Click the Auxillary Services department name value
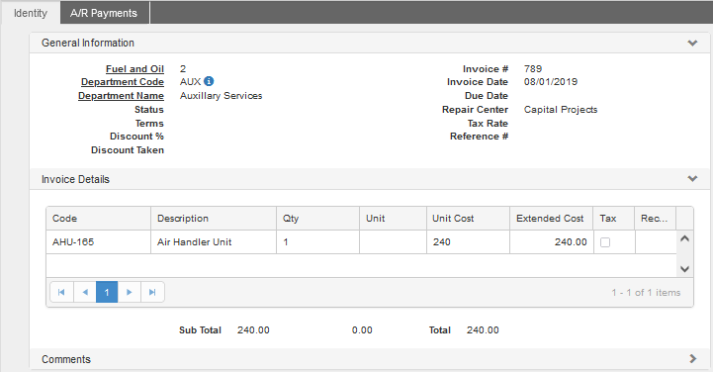Screen dimensions: 713x372 pos(221,96)
